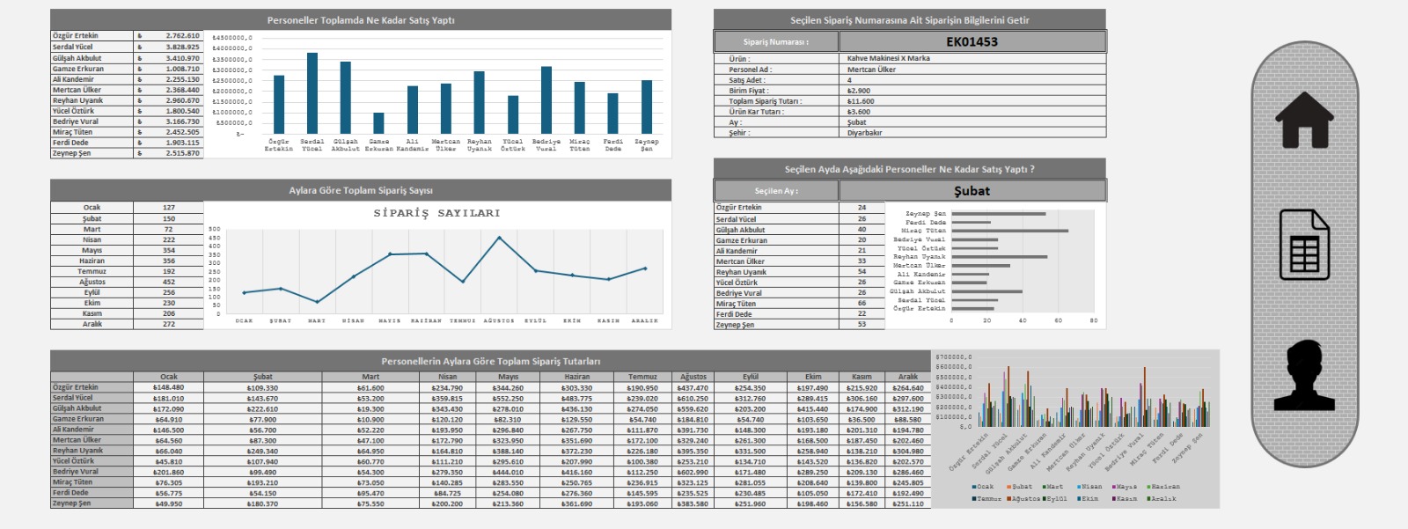
Task: Click the Ocak column header in bottom table
Action: click(168, 377)
